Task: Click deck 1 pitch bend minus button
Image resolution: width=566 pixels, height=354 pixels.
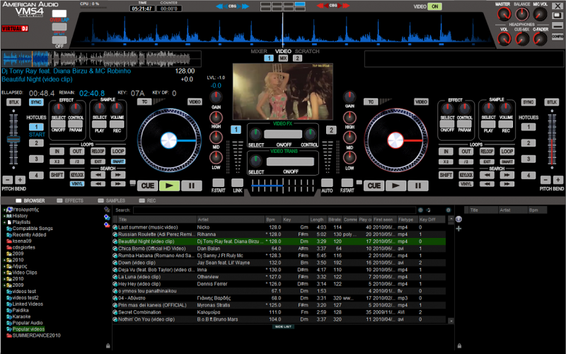Action: pos(7,180)
